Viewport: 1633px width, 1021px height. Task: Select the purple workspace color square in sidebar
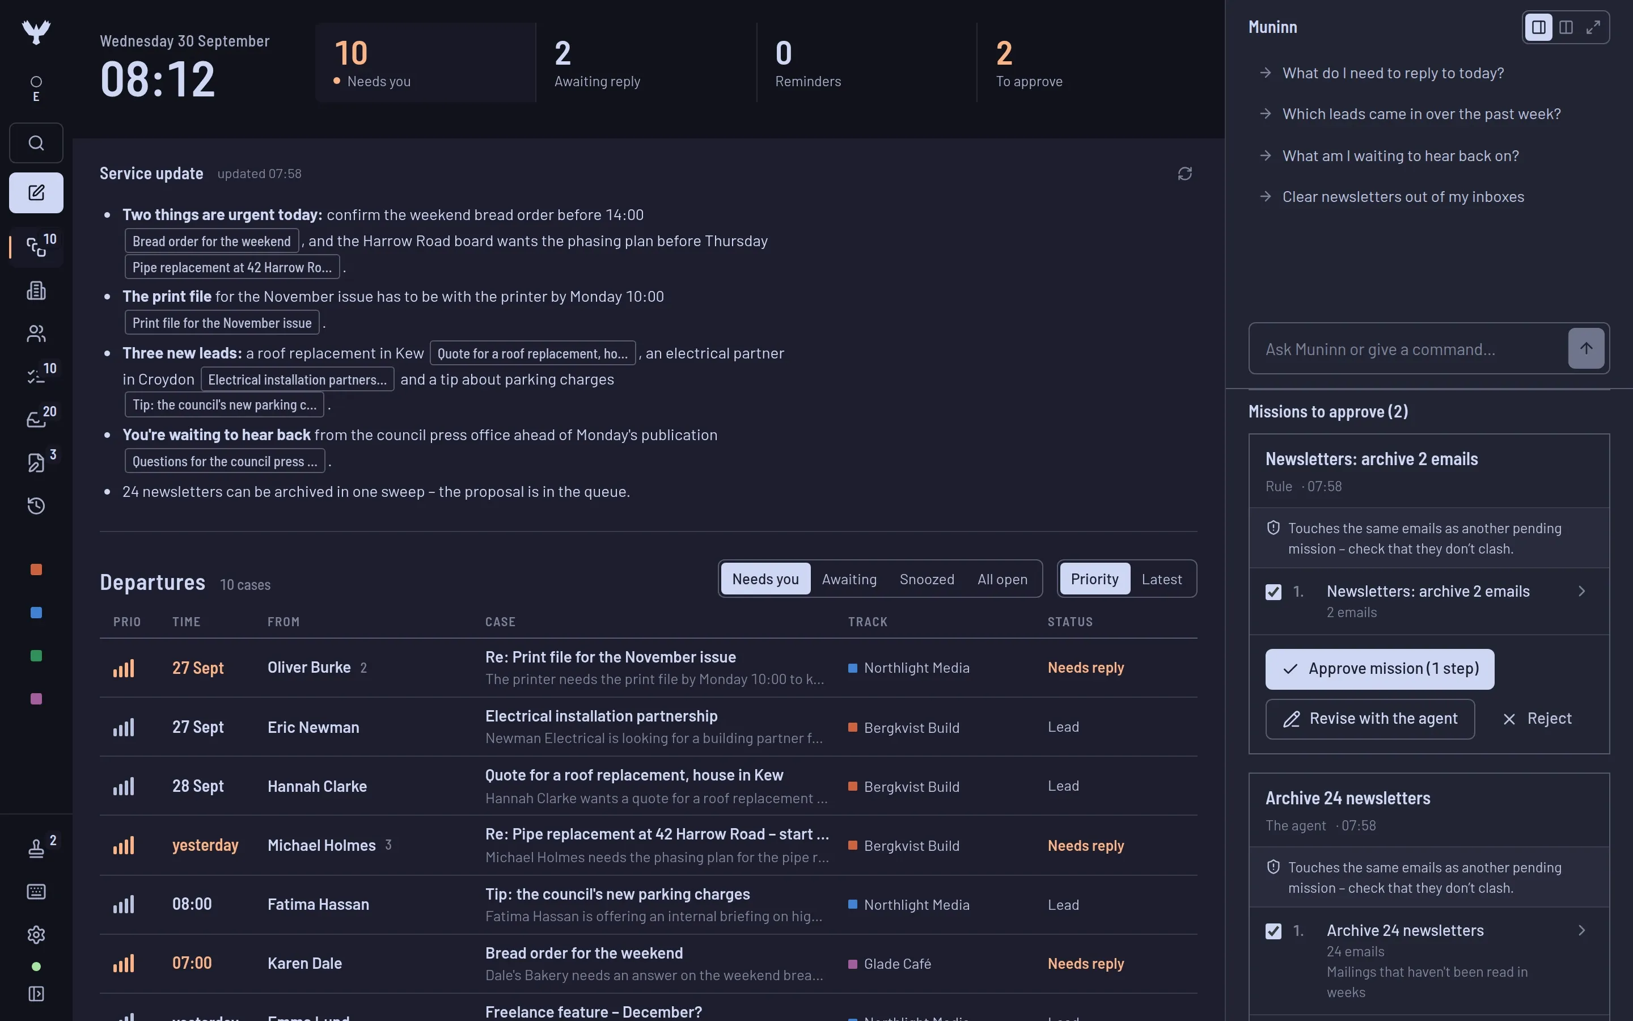[x=36, y=699]
